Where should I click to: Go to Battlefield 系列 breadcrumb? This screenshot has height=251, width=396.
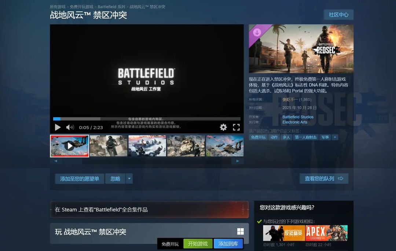[111, 7]
